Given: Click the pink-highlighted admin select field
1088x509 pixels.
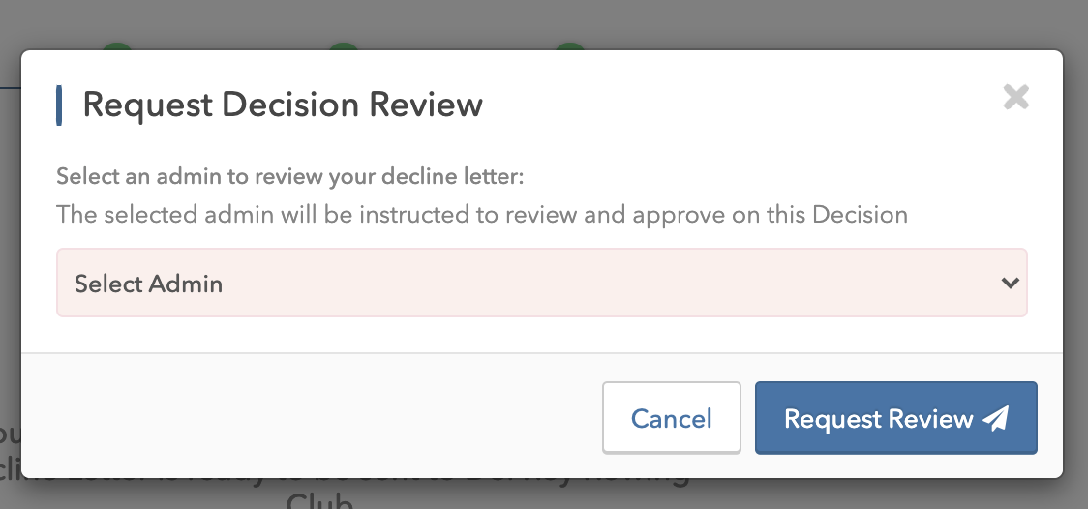Looking at the screenshot, I should tap(541, 283).
